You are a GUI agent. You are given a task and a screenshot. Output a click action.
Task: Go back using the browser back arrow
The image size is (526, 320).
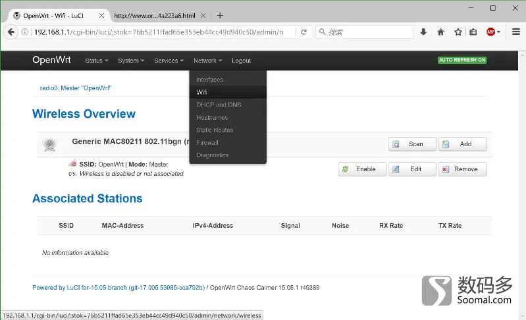[11, 32]
